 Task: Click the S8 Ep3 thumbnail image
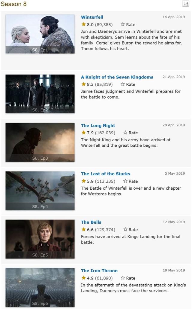pos(40,142)
